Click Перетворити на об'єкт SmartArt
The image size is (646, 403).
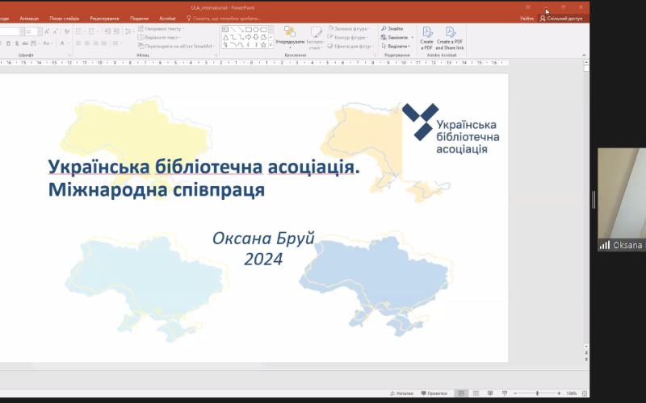point(176,46)
